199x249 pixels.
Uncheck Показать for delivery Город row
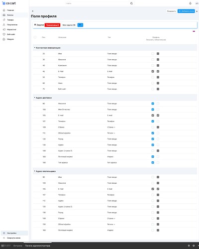(x=153, y=139)
